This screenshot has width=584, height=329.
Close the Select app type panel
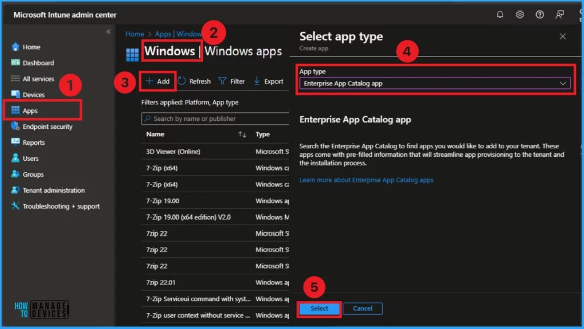562,36
